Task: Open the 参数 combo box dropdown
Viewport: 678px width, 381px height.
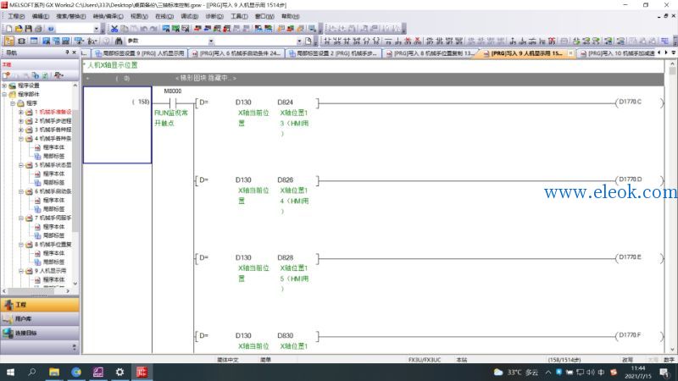Action: [x=211, y=41]
